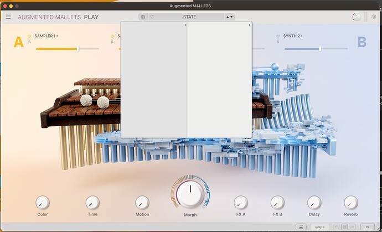This screenshot has height=232, width=382.
Task: Select layer group B
Action: [362, 42]
